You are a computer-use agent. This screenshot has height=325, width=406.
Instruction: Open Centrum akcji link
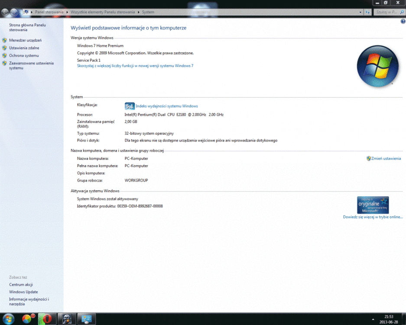[21, 285]
